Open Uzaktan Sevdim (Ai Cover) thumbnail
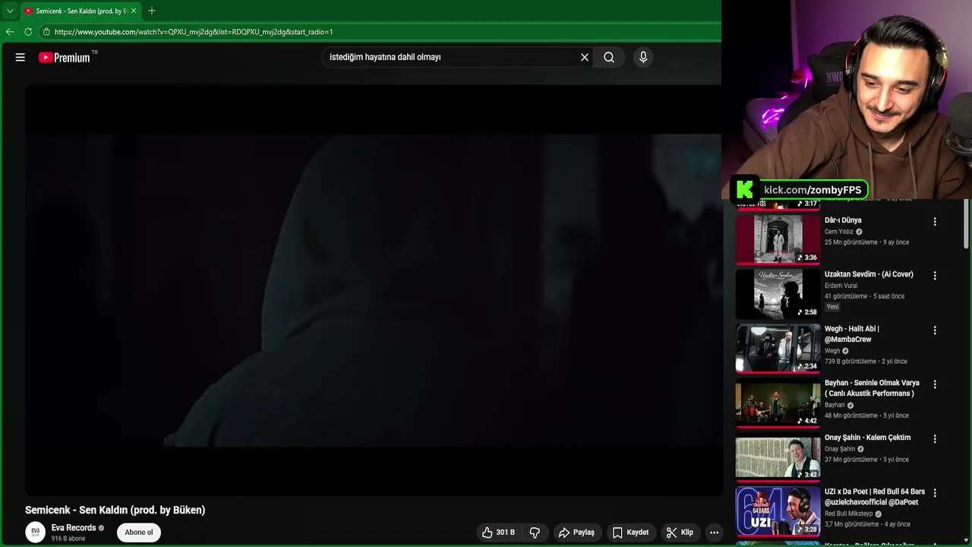Image resolution: width=972 pixels, height=547 pixels. pos(778,293)
